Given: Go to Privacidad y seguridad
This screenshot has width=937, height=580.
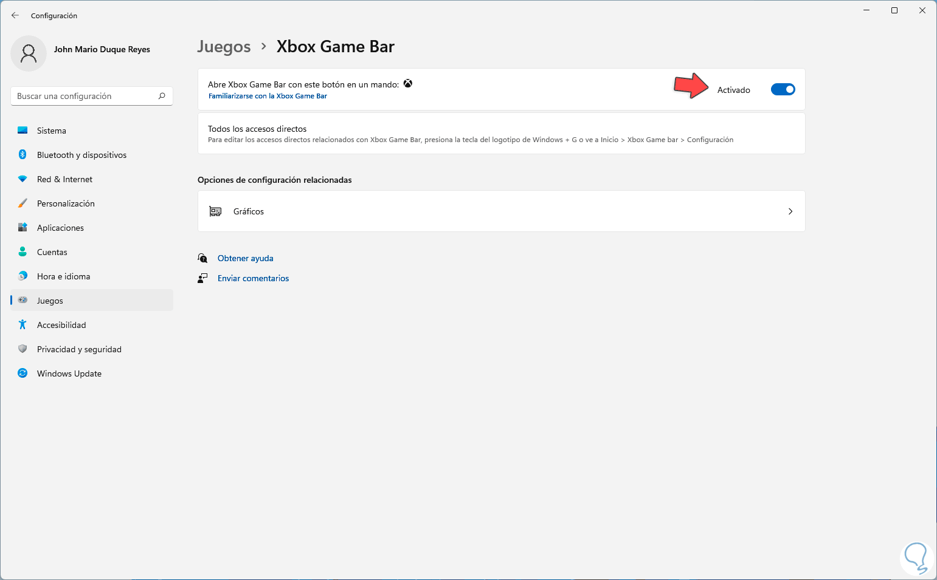Looking at the screenshot, I should point(92,349).
